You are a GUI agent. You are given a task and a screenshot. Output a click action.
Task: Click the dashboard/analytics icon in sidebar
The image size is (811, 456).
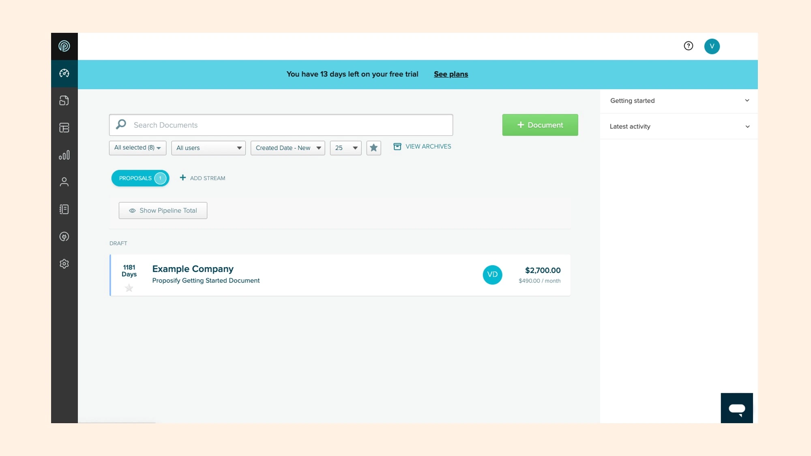coord(64,73)
